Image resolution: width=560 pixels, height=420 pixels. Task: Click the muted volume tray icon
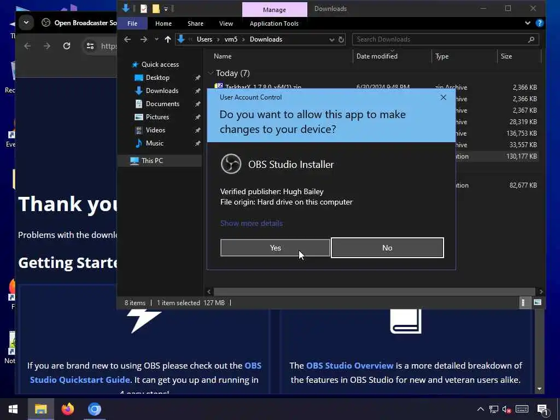pyautogui.click(x=506, y=409)
